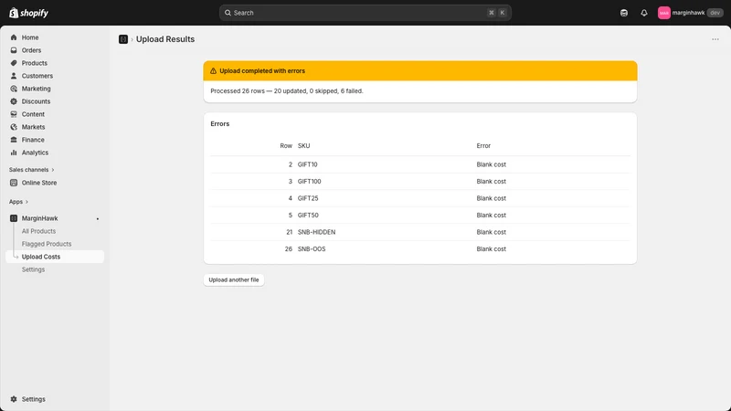
Task: Click the Shopify logo
Action: 28,13
